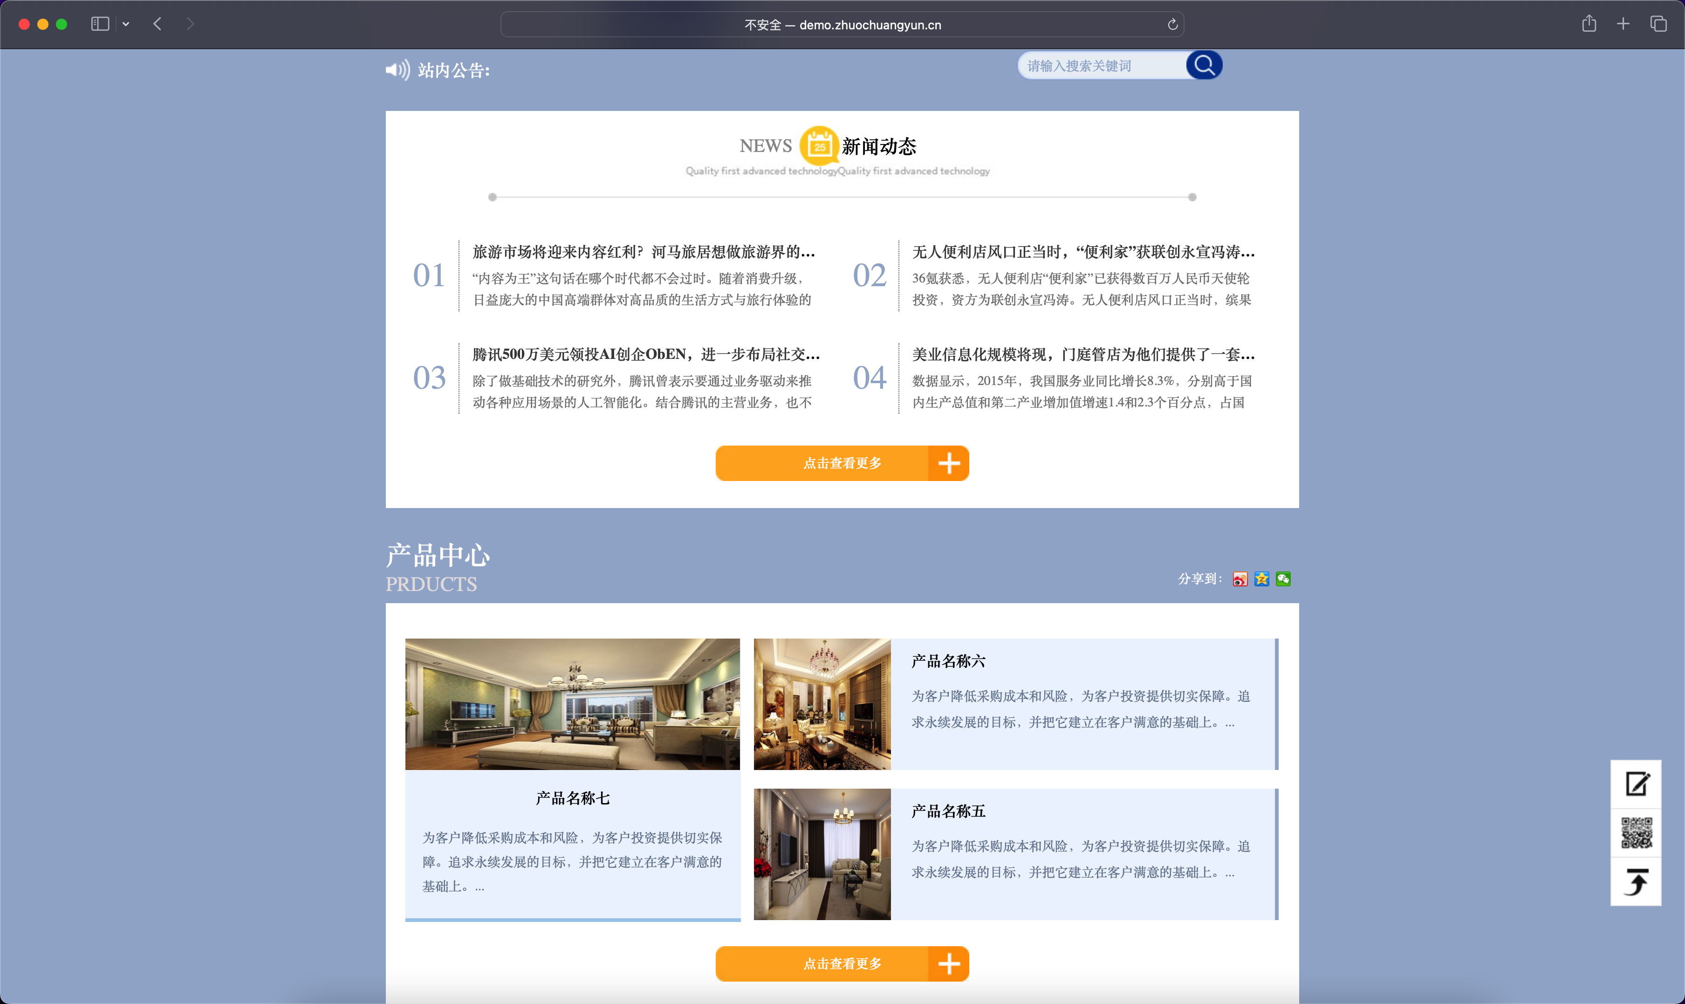1685x1004 pixels.
Task: Open news 02 about 无人便利店
Action: [1083, 252]
